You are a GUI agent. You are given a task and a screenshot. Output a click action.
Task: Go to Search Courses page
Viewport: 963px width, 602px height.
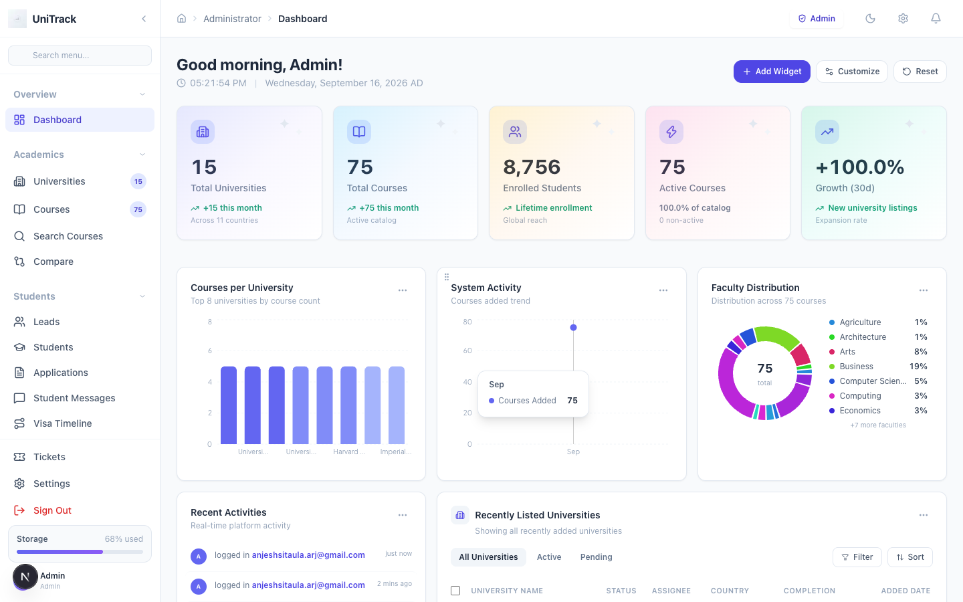[x=80, y=236]
